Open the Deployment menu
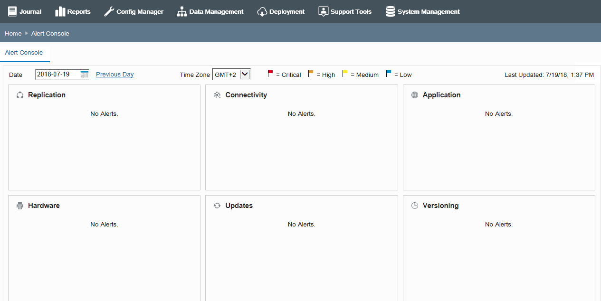Screen dimensions: 601x301 pos(281,11)
